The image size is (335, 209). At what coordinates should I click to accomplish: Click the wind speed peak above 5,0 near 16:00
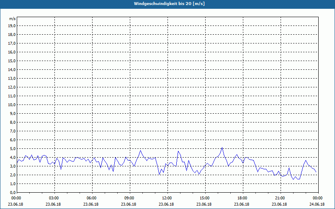point(222,148)
